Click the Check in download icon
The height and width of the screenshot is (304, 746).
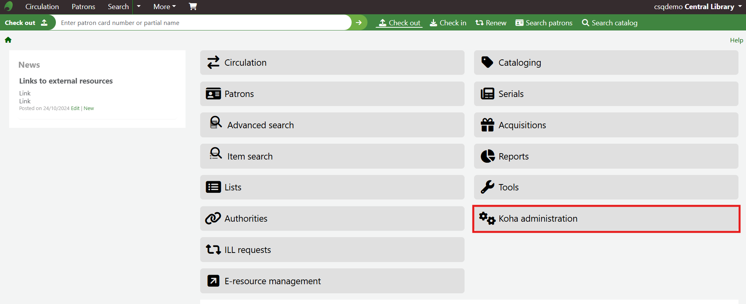(x=434, y=23)
